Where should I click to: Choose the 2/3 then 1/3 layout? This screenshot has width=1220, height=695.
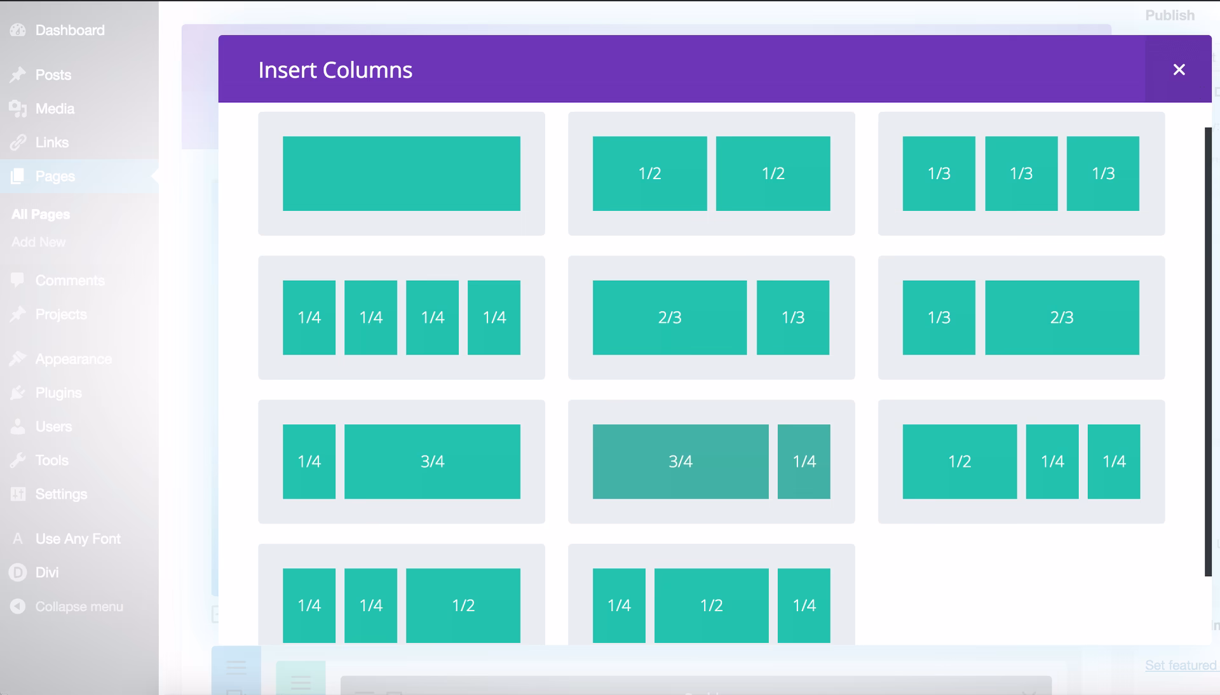pyautogui.click(x=711, y=318)
